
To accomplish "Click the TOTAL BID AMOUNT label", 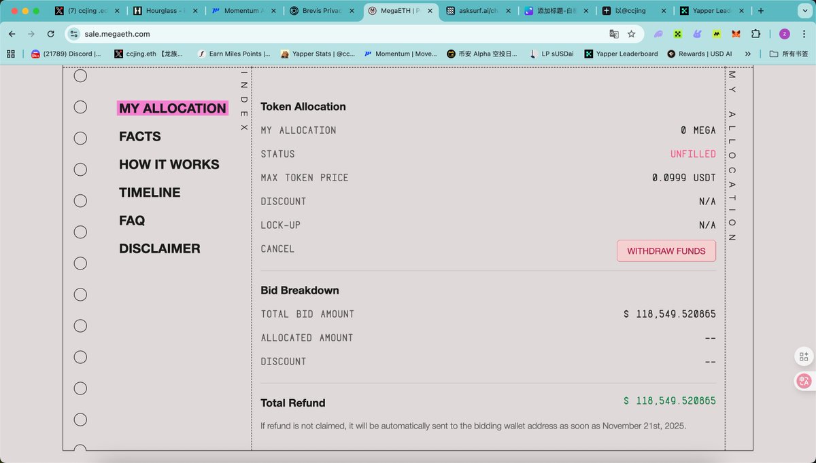I will (307, 314).
